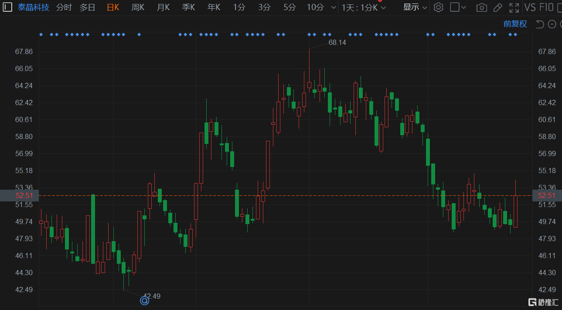The width and height of the screenshot is (562, 310).
Task: Switch to the 多日 chart tab
Action: (x=87, y=7)
